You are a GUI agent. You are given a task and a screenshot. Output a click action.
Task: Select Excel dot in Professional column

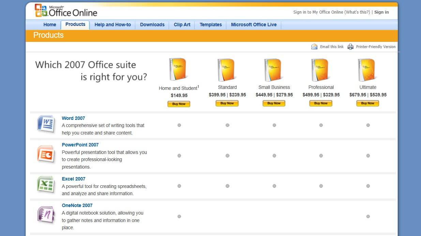coord(321,186)
